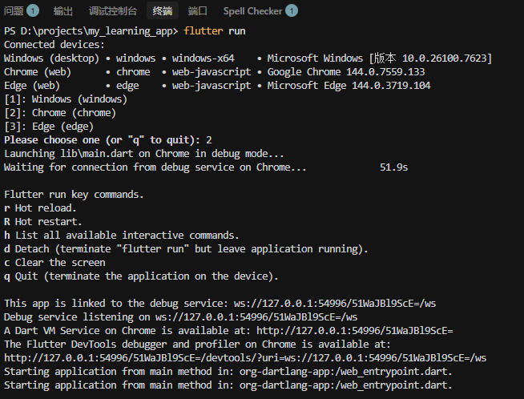This screenshot has width=524, height=399.
Task: Click 'Microsoft Edge 144.0.3719.104' version text
Action: click(x=349, y=86)
